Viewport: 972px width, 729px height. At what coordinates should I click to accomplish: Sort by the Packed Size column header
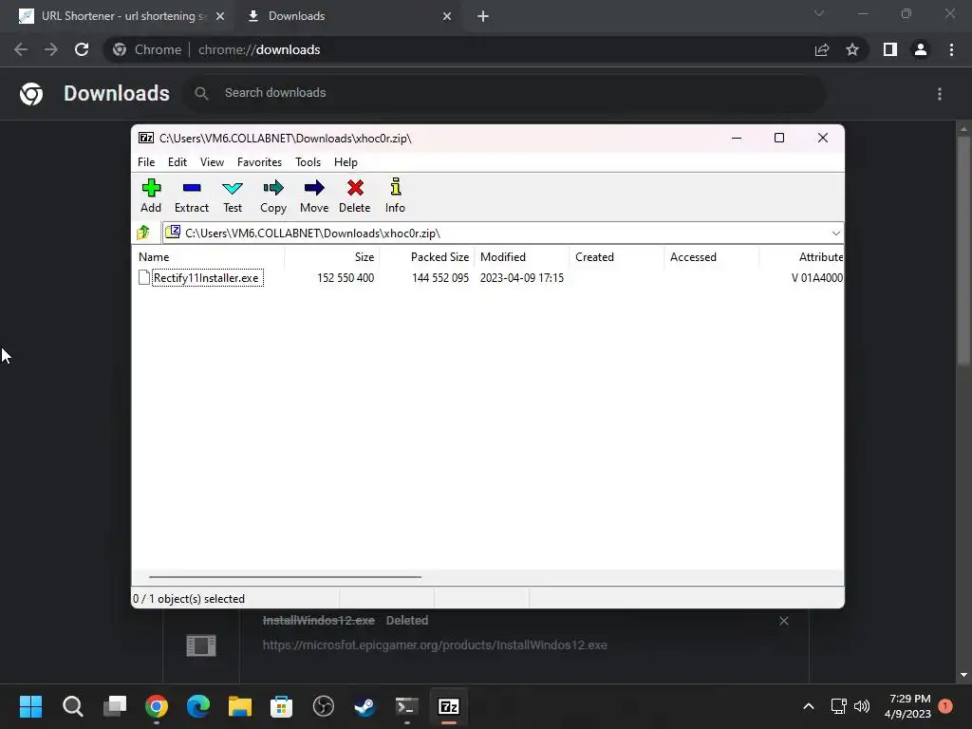[427, 256]
